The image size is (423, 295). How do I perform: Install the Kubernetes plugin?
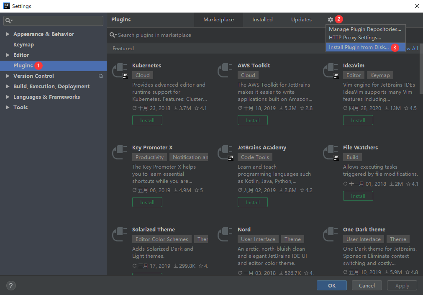(x=147, y=121)
